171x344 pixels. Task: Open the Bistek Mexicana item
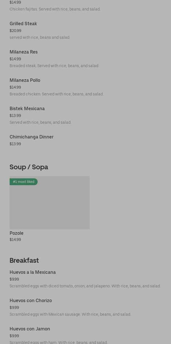(27, 109)
